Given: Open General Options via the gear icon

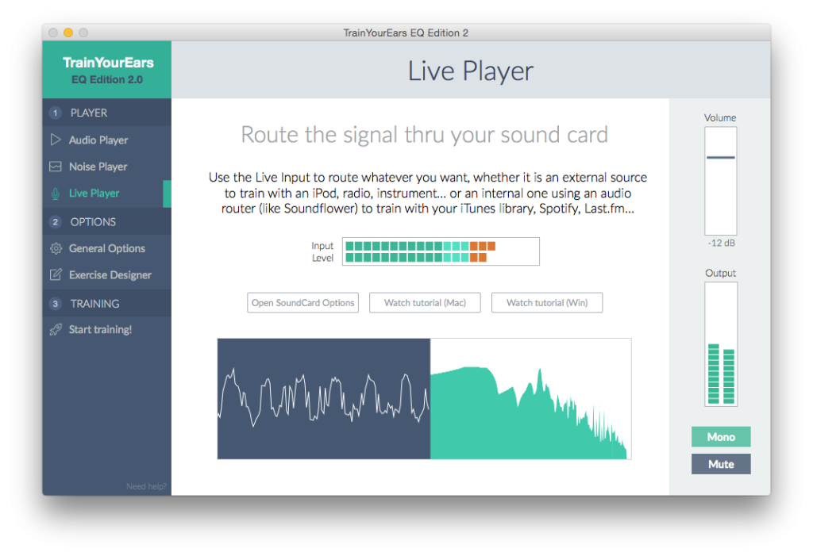Looking at the screenshot, I should (x=55, y=248).
